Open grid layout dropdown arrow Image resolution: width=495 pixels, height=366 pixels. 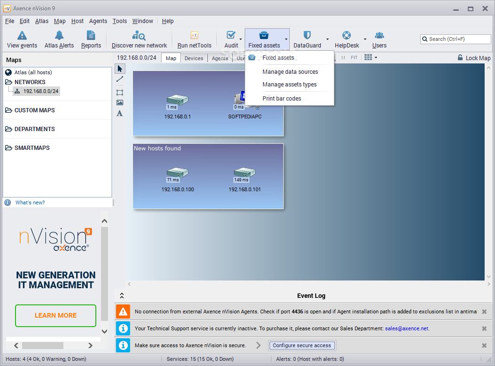pos(376,58)
